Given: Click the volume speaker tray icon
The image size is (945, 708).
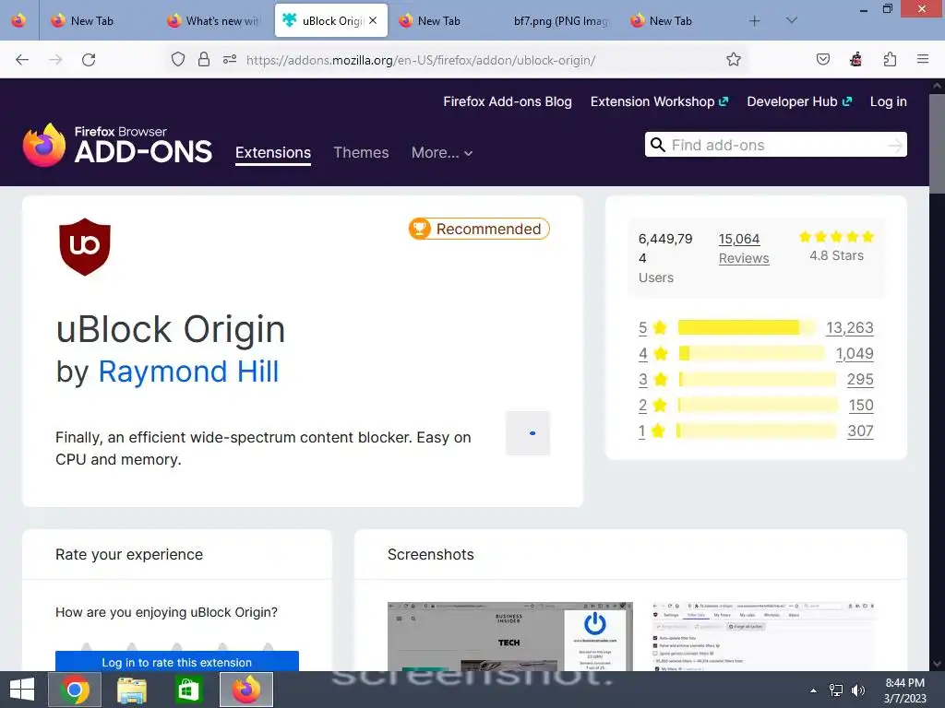Looking at the screenshot, I should pyautogui.click(x=858, y=690).
